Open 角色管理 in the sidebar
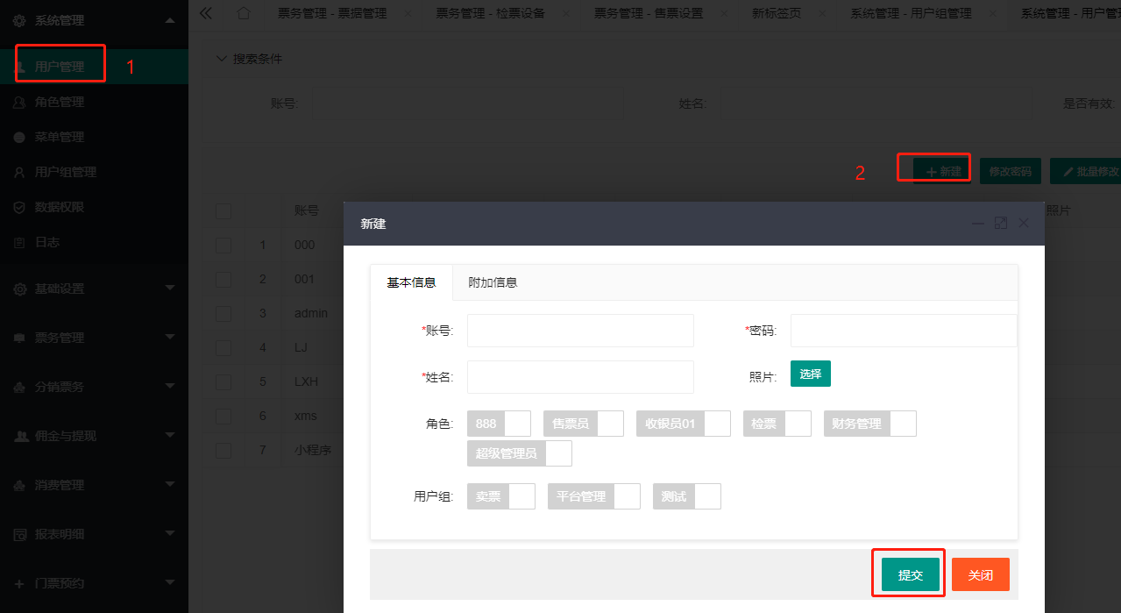This screenshot has height=613, width=1121. pos(60,102)
